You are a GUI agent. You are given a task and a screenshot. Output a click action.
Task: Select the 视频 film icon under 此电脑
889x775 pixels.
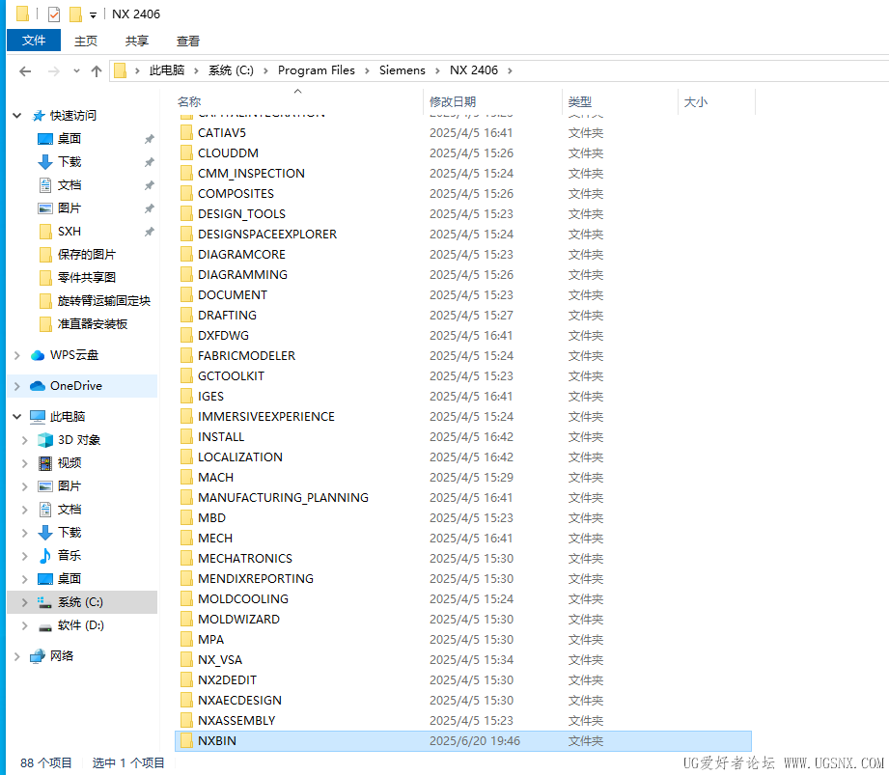[45, 463]
